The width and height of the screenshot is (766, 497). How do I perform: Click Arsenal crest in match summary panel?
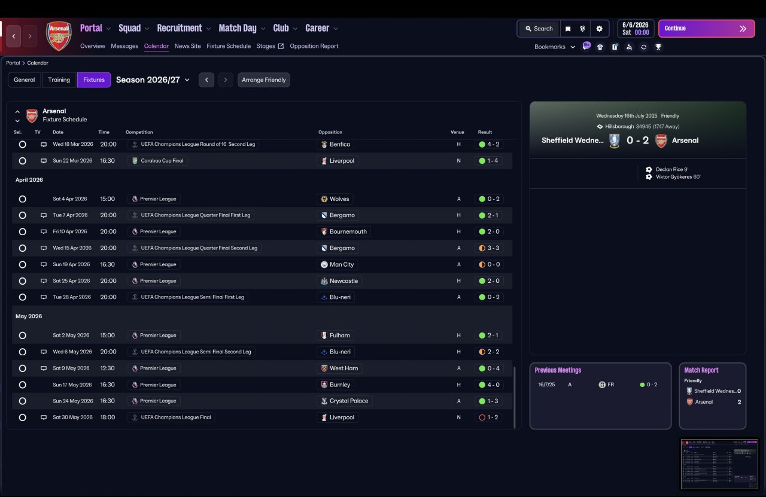click(661, 141)
